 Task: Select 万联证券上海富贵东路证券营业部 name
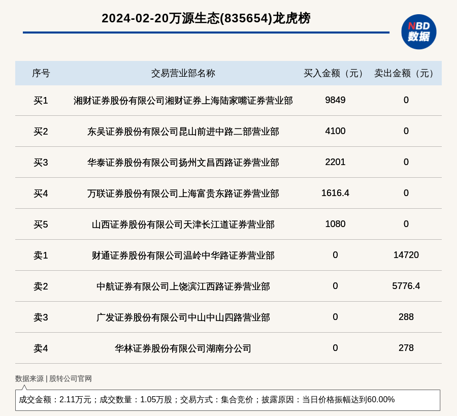tap(183, 194)
